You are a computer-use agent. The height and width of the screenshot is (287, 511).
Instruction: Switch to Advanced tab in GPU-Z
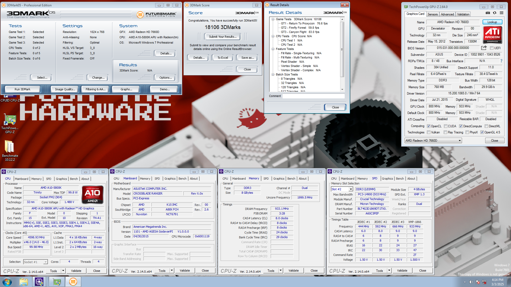point(447,14)
